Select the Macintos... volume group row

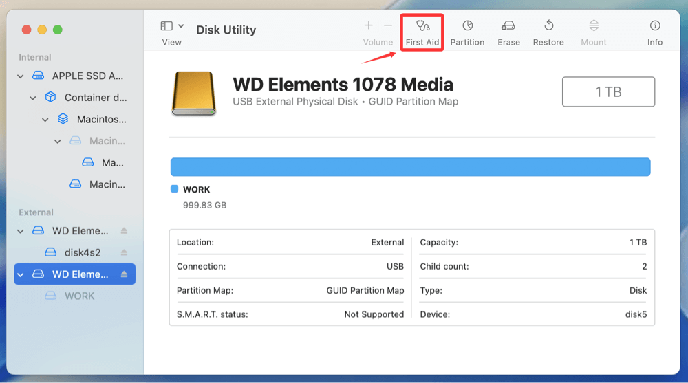[x=74, y=120]
